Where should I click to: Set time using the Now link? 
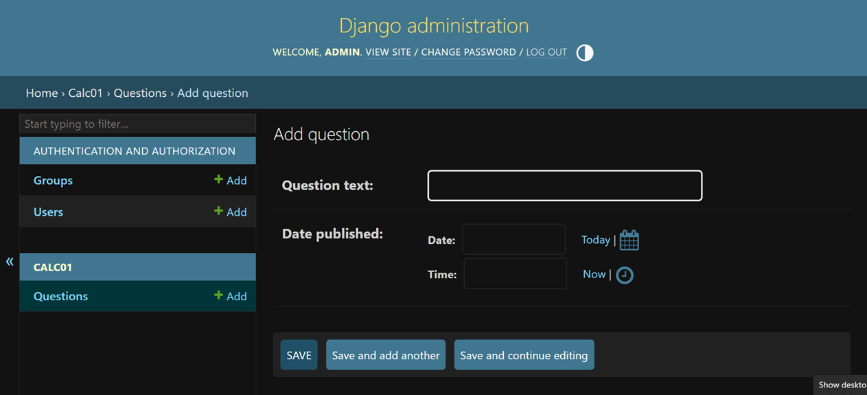coord(594,274)
